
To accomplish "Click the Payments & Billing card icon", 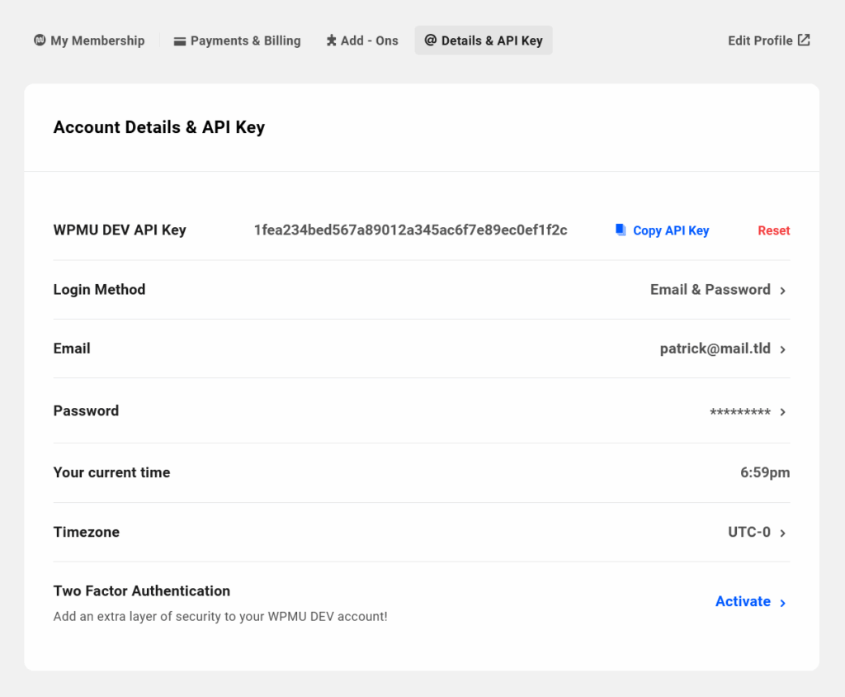I will [x=179, y=41].
